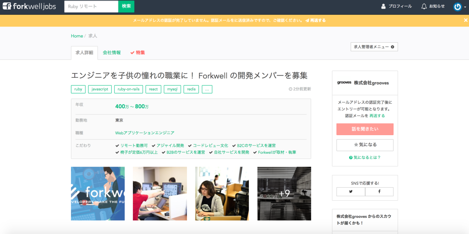
Task: Open the long-haired engineer photo thumbnail
Action: [222, 194]
